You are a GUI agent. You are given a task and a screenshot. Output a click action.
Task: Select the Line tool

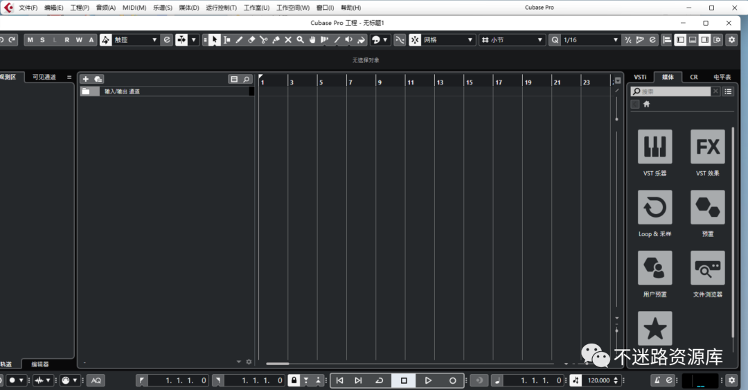pos(337,39)
